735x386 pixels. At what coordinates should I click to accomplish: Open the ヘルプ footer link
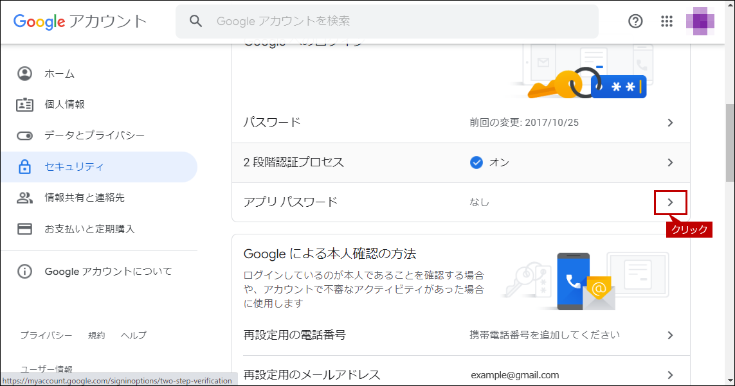click(x=133, y=335)
